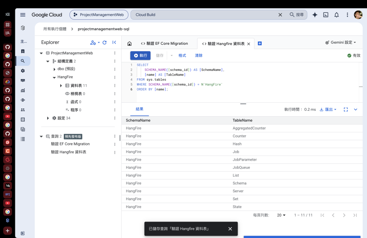Open saved query 驗證 Hangfire 資料表 in Explorer

click(x=68, y=152)
